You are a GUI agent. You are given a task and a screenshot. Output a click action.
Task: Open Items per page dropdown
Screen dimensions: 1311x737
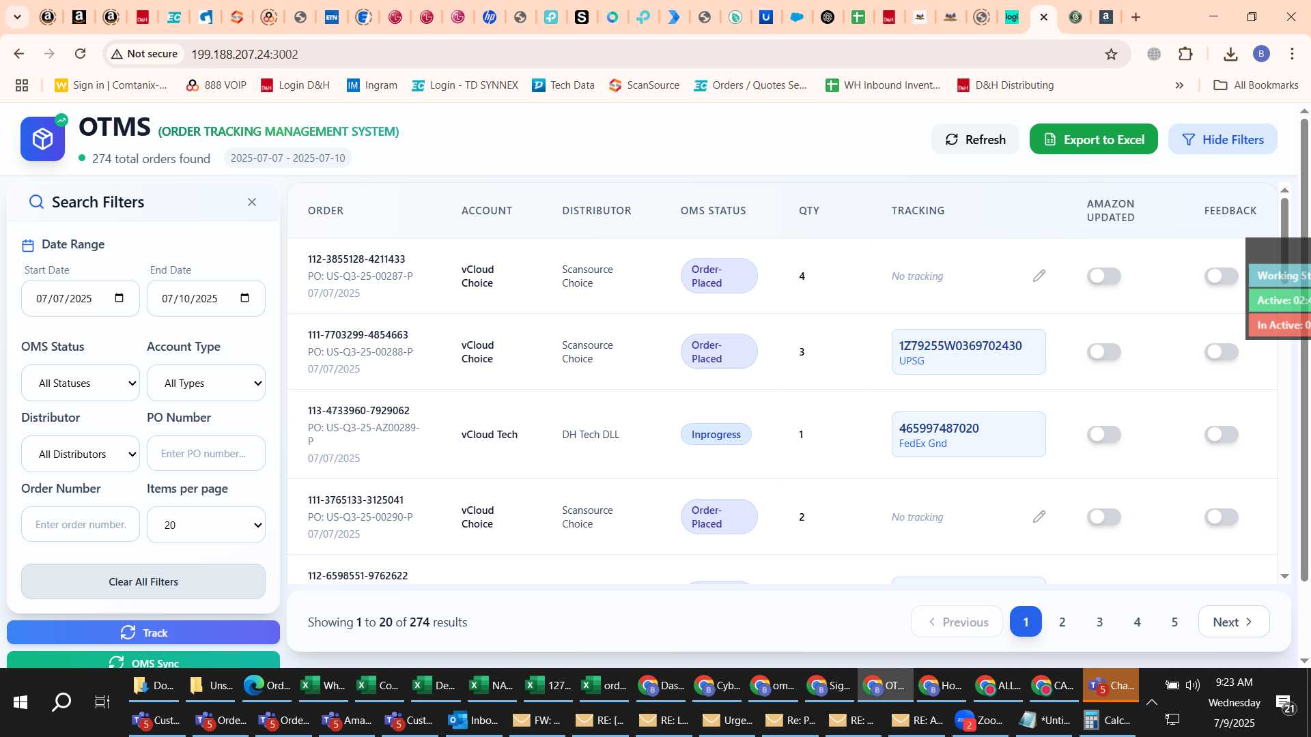click(206, 525)
